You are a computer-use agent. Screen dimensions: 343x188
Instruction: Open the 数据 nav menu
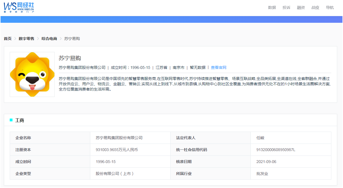(272, 7)
